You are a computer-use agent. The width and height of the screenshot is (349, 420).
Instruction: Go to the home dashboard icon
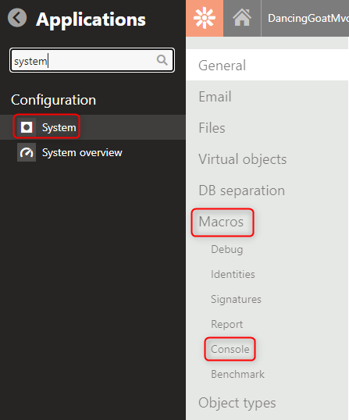242,18
